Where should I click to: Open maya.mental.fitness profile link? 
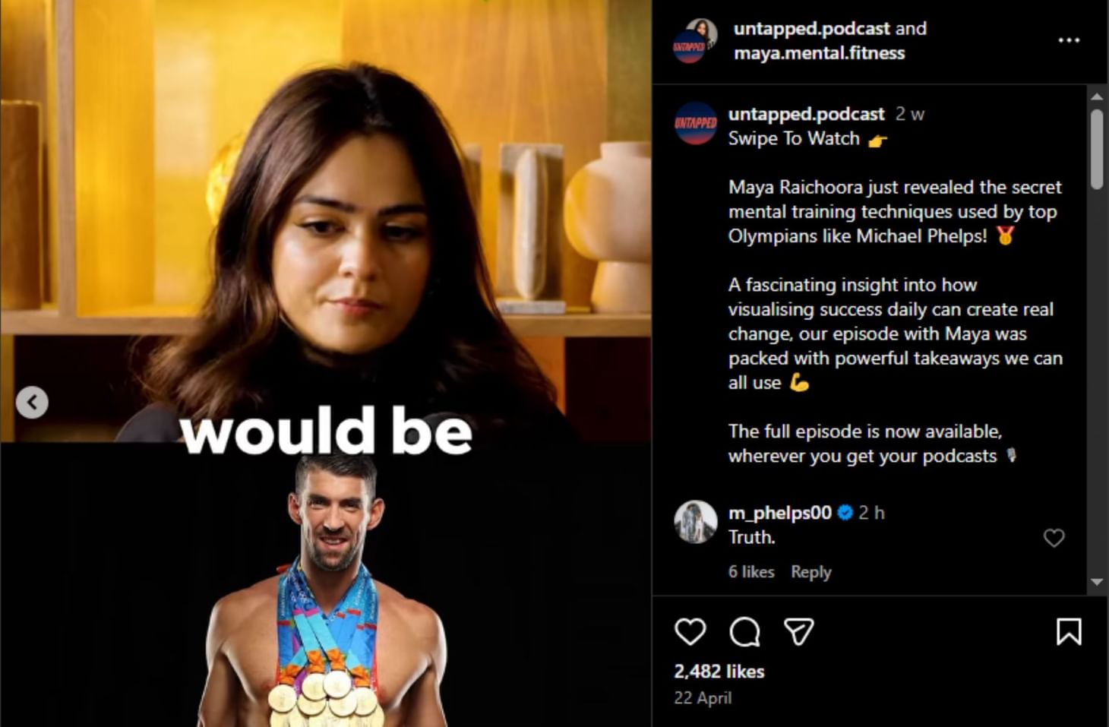pos(819,53)
